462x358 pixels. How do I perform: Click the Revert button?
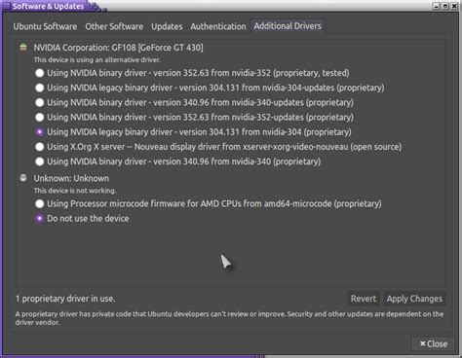(364, 299)
